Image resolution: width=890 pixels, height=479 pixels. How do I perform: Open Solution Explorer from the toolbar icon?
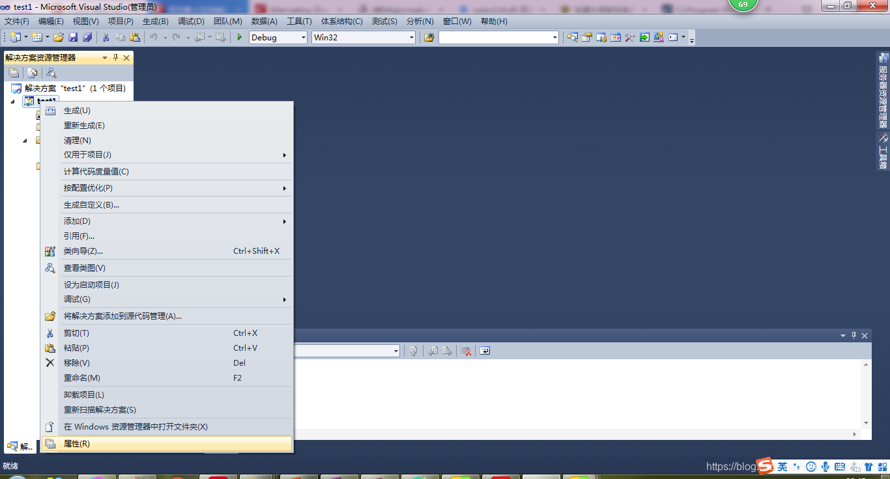(572, 37)
